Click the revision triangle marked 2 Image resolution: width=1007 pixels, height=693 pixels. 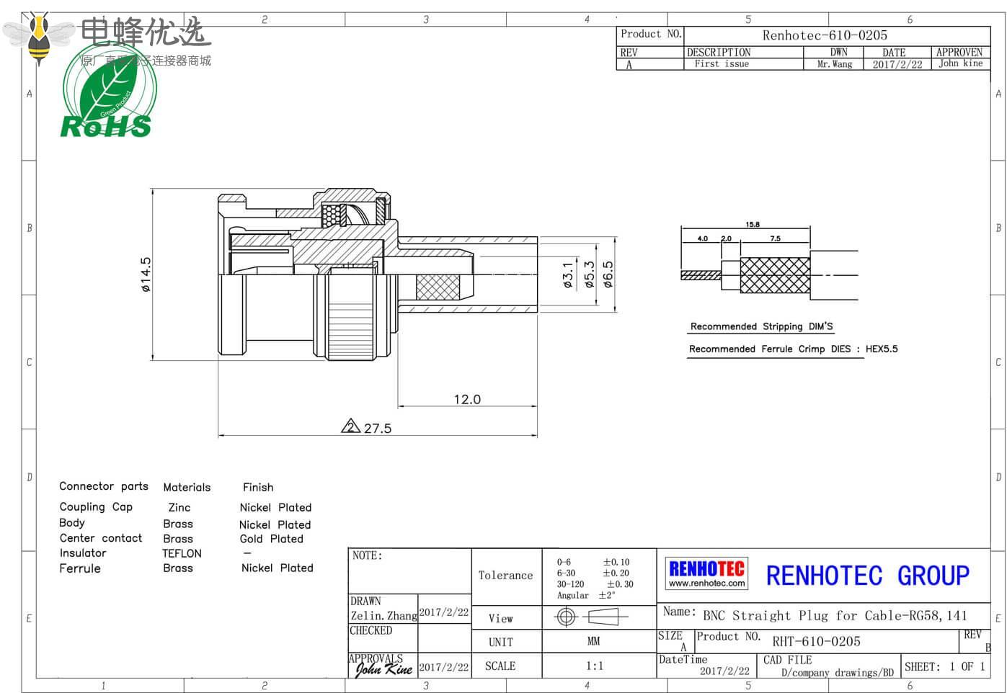point(350,426)
